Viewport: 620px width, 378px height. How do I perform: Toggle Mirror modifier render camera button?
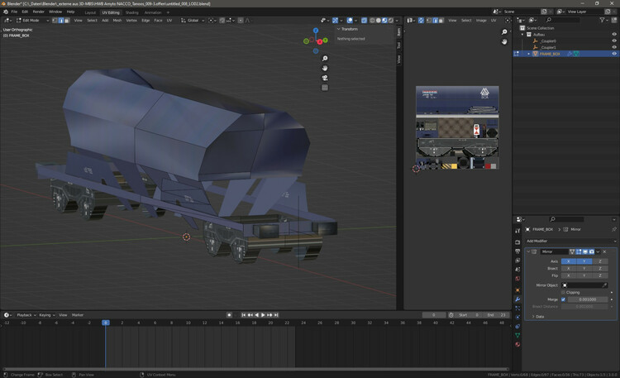pyautogui.click(x=592, y=251)
